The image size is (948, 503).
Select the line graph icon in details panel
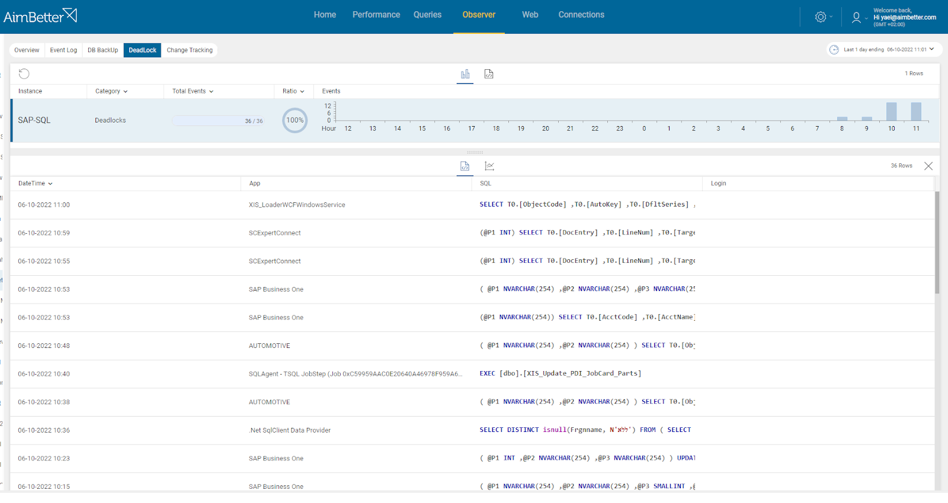coord(489,166)
